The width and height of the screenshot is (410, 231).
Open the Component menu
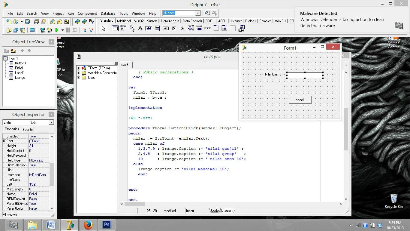pos(87,13)
